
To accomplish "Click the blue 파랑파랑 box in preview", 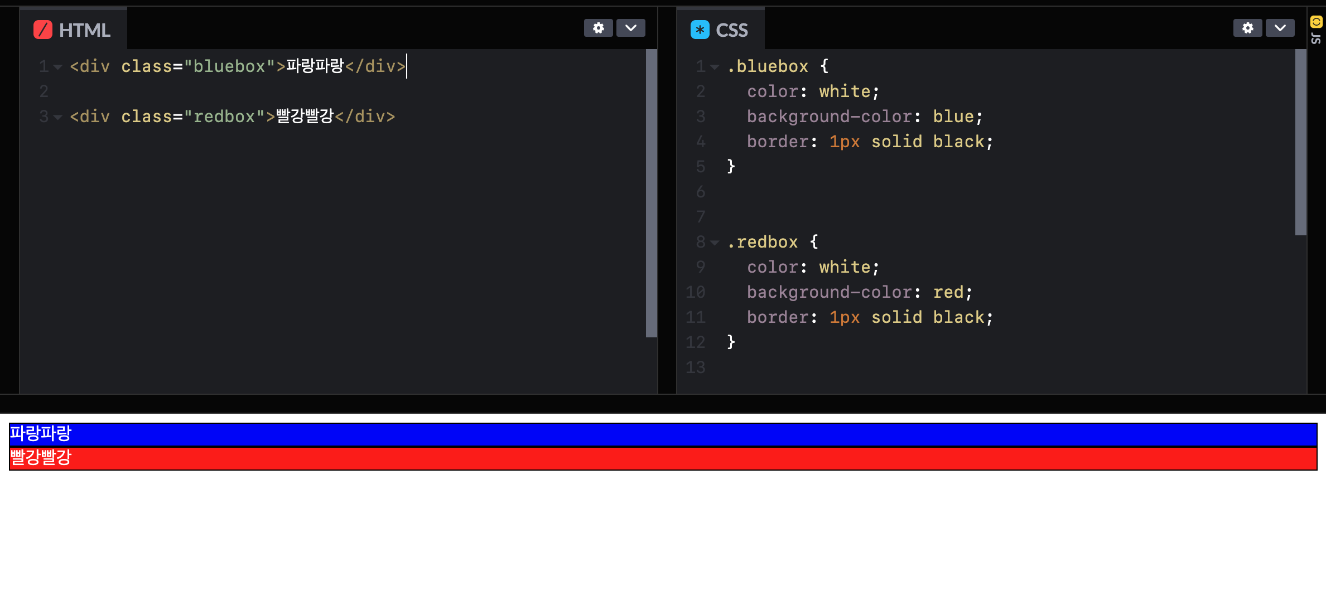I will pos(663,434).
